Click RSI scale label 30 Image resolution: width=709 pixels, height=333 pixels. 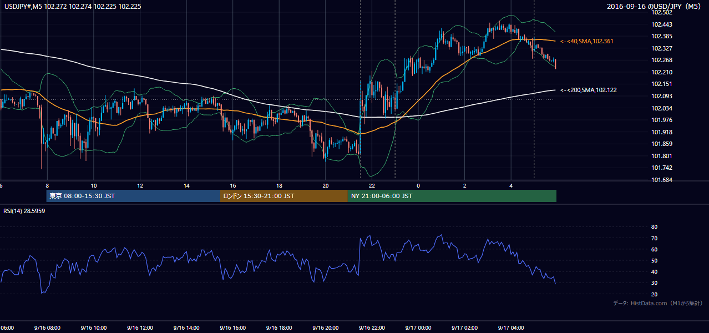point(654,283)
